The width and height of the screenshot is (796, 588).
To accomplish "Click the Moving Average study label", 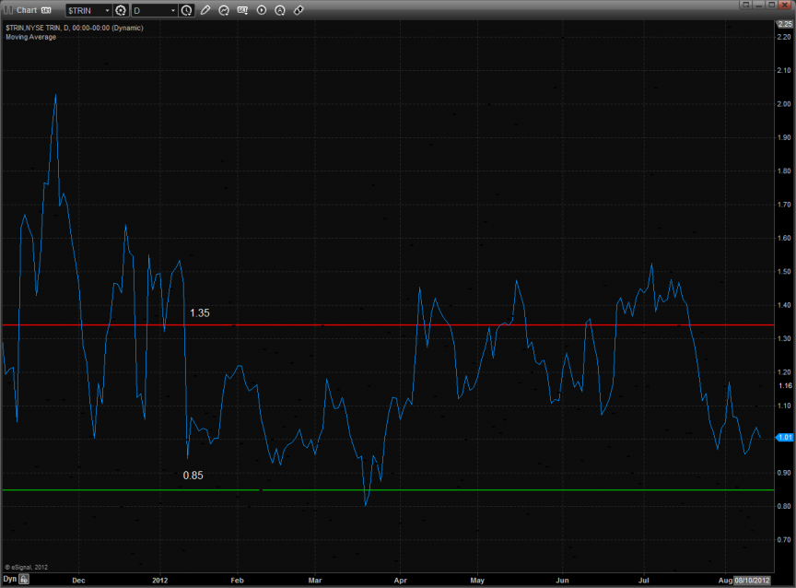I will [x=30, y=37].
